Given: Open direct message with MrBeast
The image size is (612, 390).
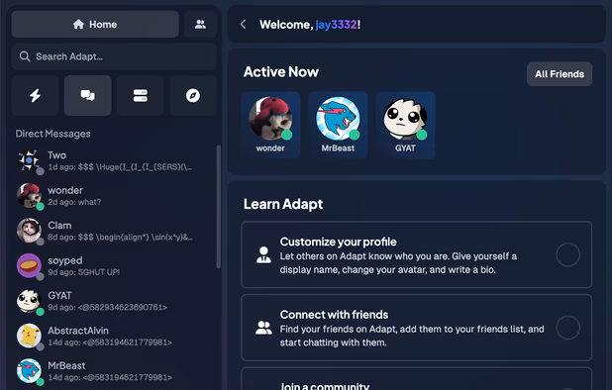Looking at the screenshot, I should (x=114, y=371).
